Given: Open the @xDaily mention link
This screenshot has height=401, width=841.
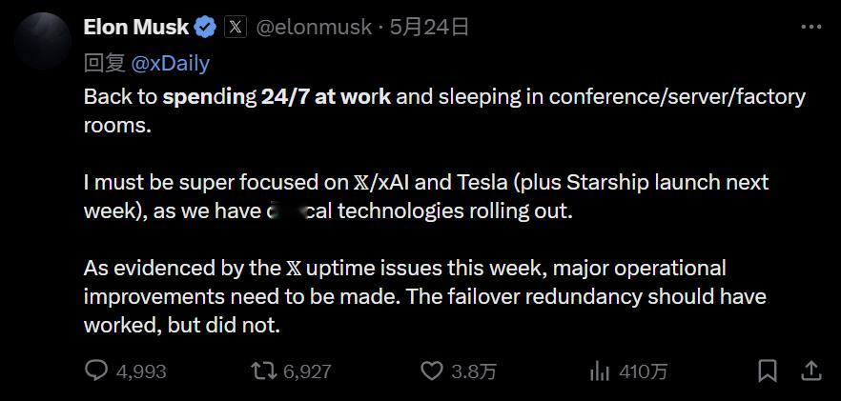Looking at the screenshot, I should pyautogui.click(x=170, y=64).
